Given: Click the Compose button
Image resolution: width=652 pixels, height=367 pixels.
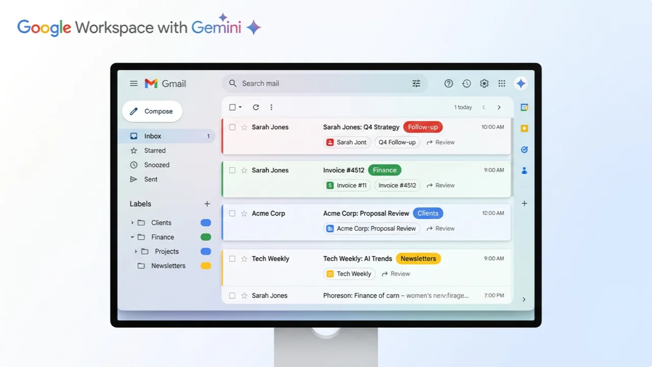Looking at the screenshot, I should coord(152,111).
